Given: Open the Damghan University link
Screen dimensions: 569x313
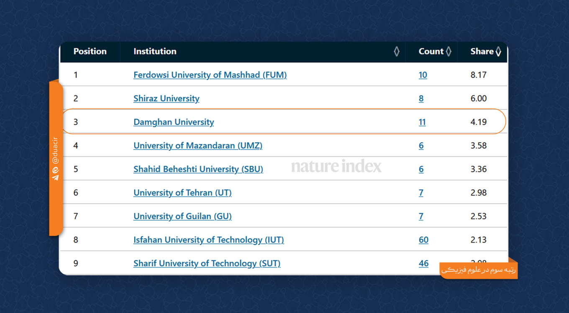Looking at the screenshot, I should click(174, 122).
